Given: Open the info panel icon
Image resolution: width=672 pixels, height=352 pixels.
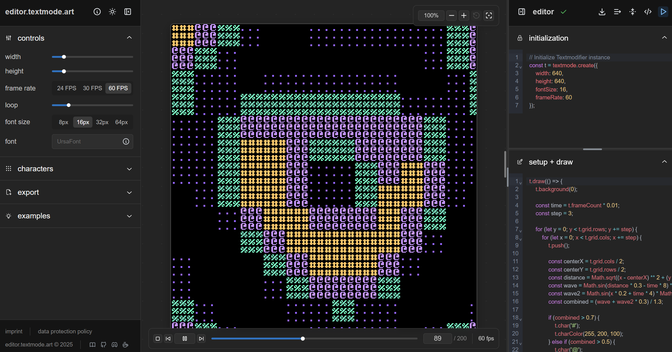Looking at the screenshot, I should point(97,12).
